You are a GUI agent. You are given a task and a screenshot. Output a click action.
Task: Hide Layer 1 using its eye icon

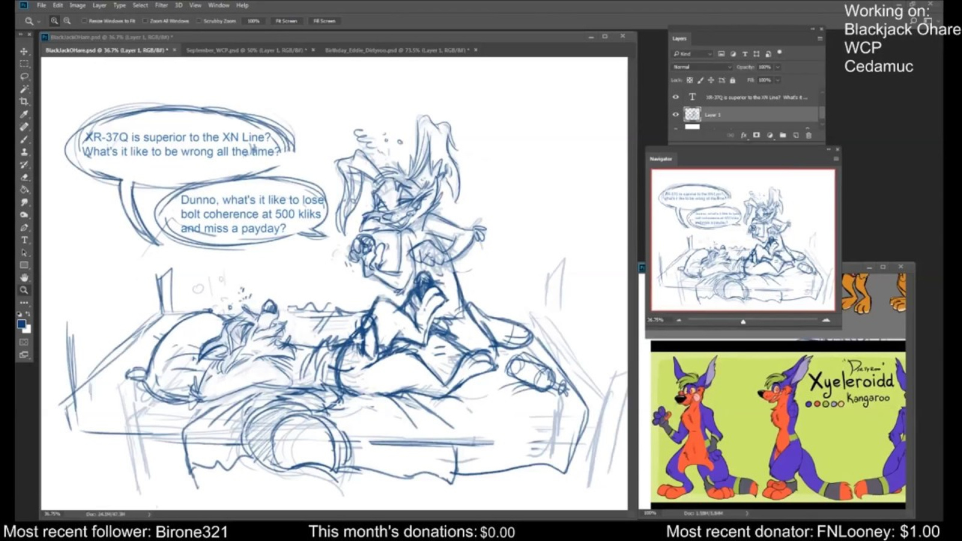click(676, 114)
